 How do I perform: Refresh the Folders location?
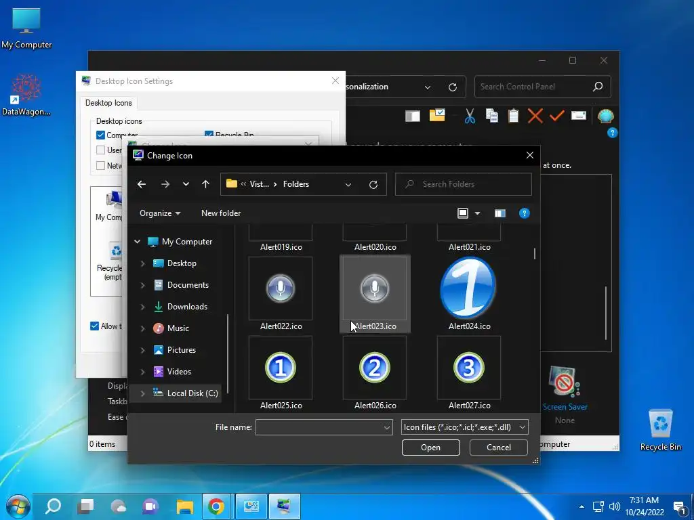(373, 184)
